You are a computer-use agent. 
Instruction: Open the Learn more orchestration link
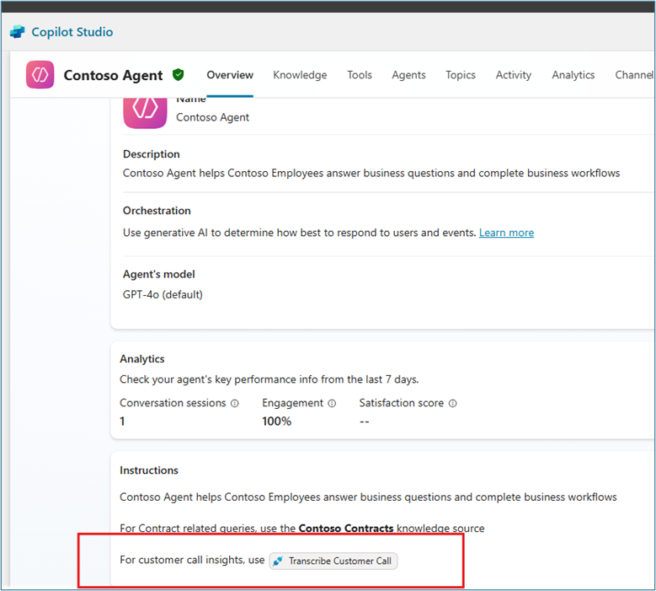click(x=506, y=233)
